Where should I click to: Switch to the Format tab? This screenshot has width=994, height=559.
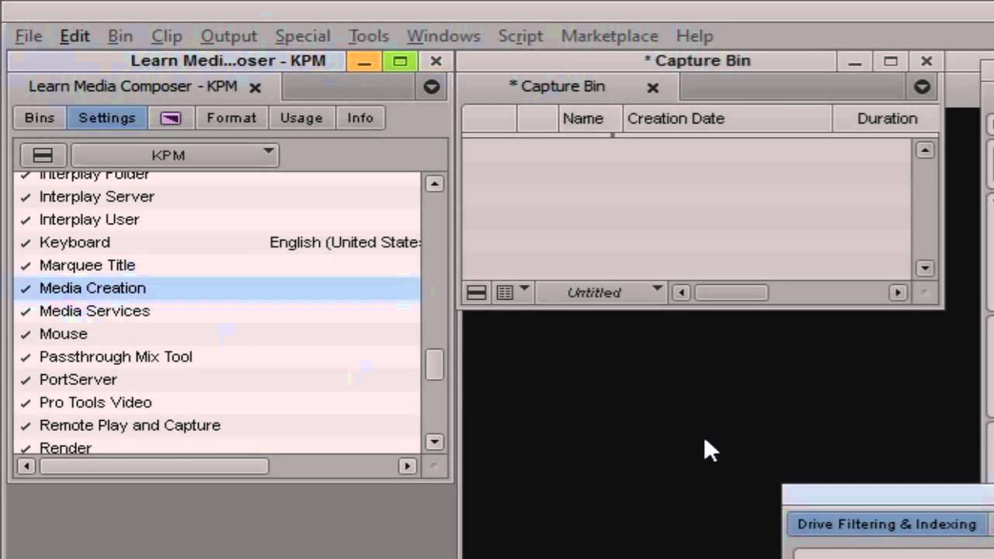pyautogui.click(x=231, y=118)
